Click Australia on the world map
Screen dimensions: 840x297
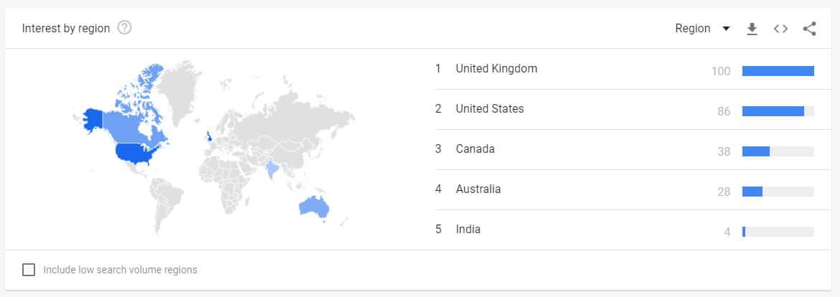point(314,207)
